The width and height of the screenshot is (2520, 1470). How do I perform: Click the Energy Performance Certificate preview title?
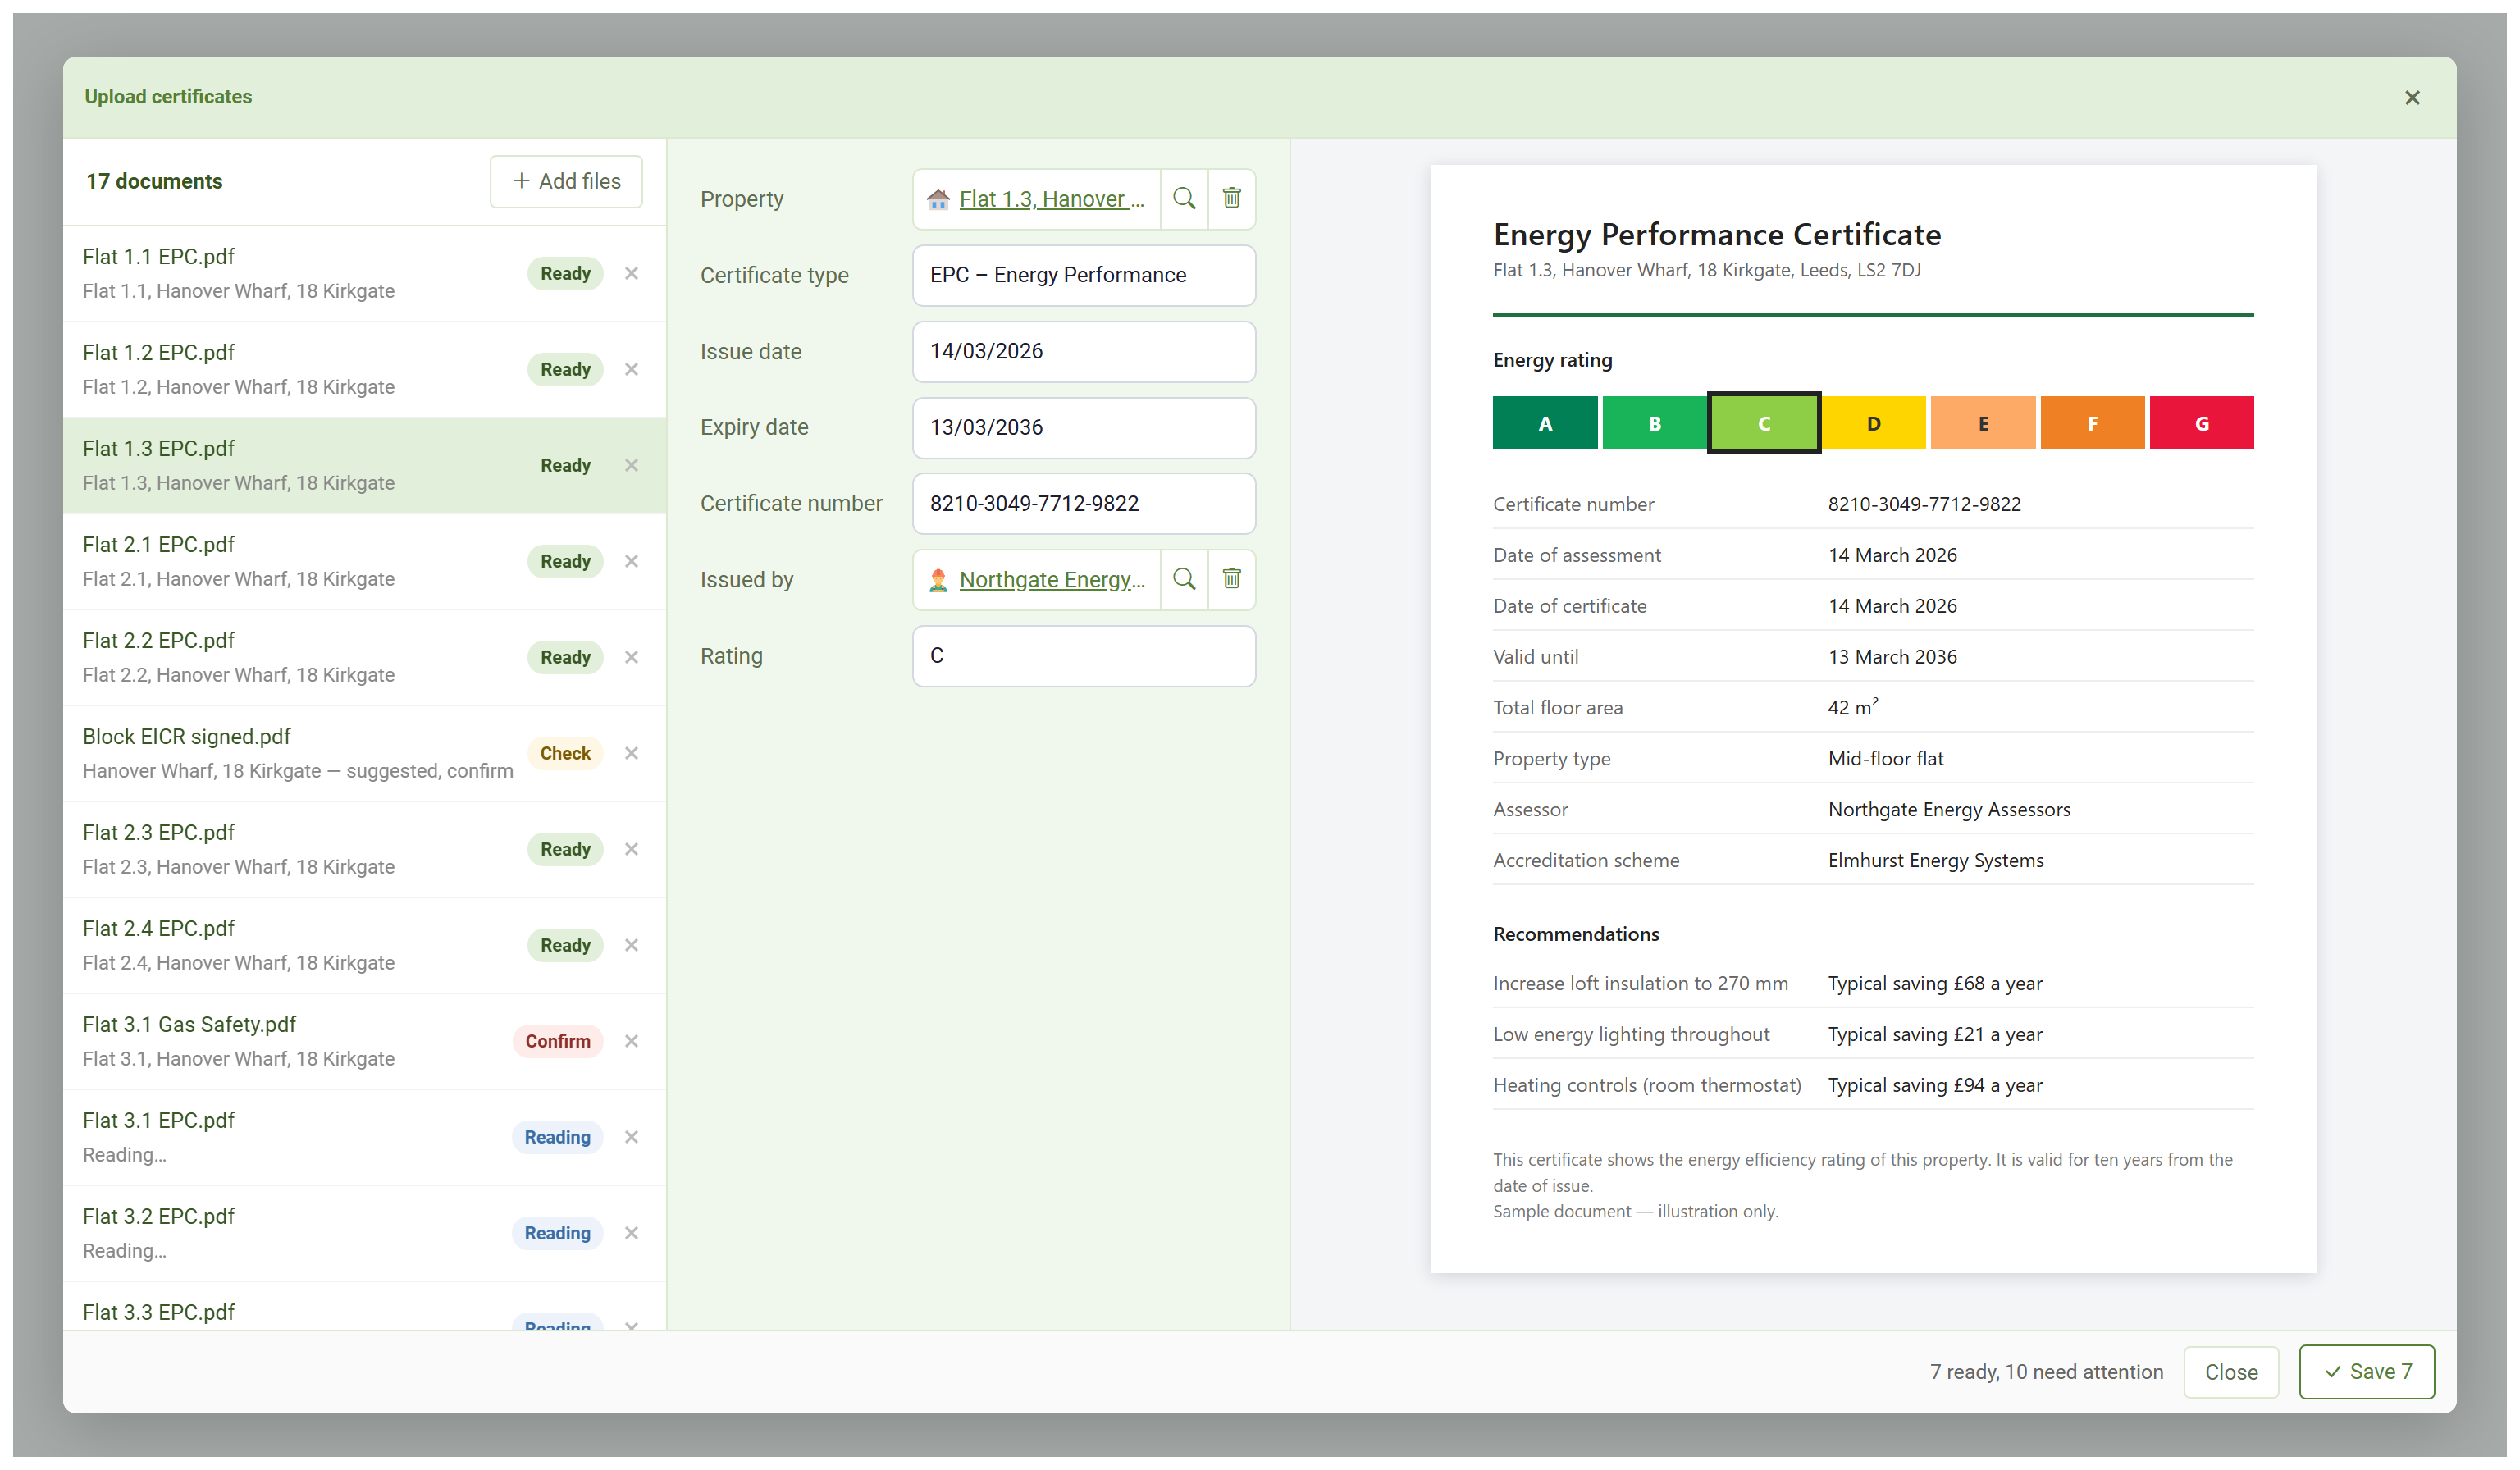coord(1717,234)
